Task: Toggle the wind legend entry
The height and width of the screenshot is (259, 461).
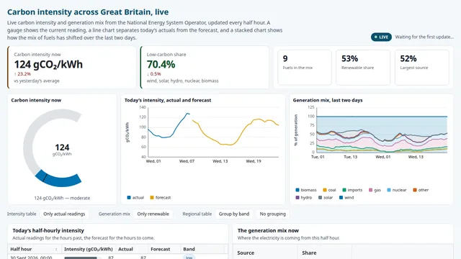Action: click(x=346, y=198)
